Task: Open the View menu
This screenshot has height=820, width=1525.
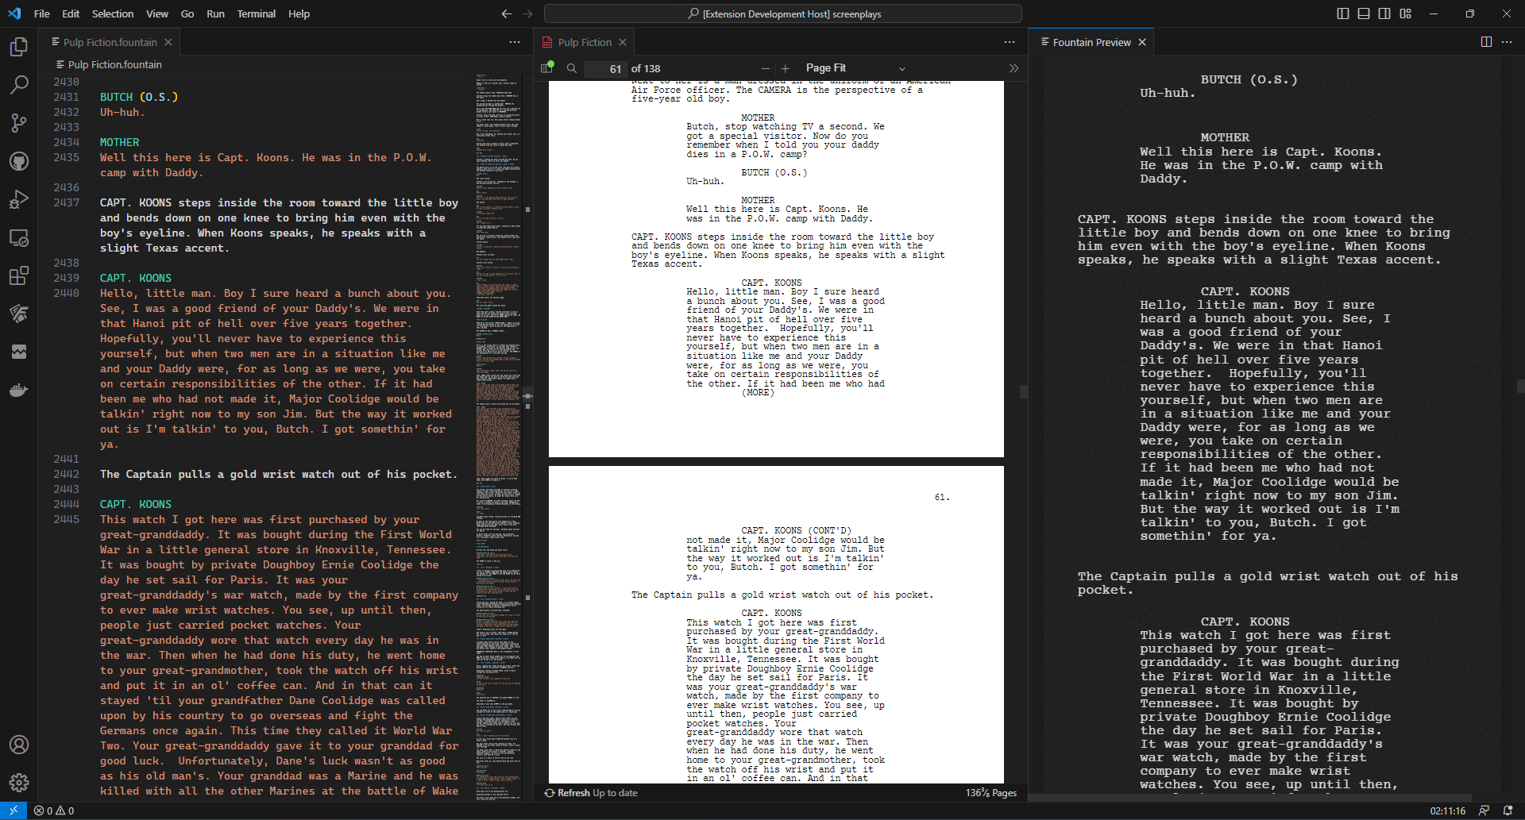Action: pyautogui.click(x=157, y=13)
